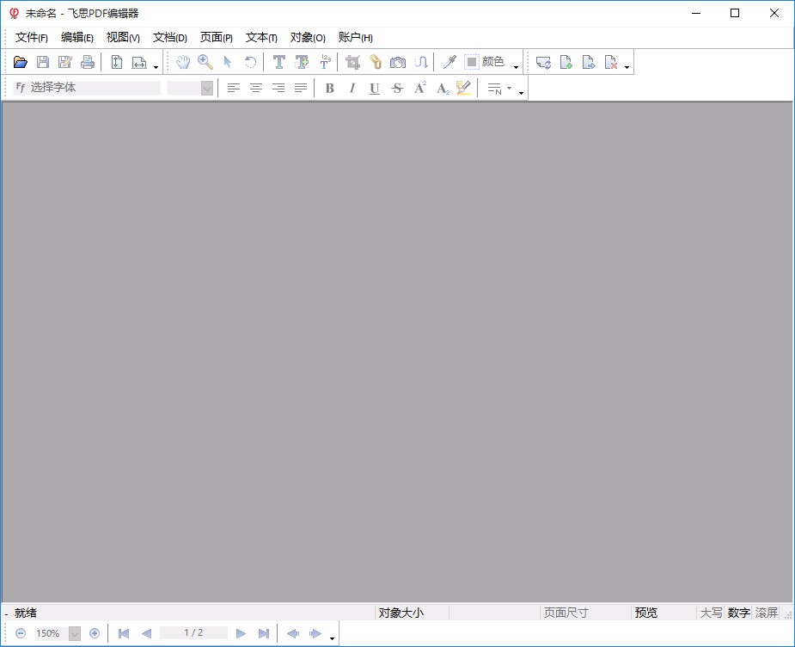Jump to the last page with the navigation control

[264, 633]
